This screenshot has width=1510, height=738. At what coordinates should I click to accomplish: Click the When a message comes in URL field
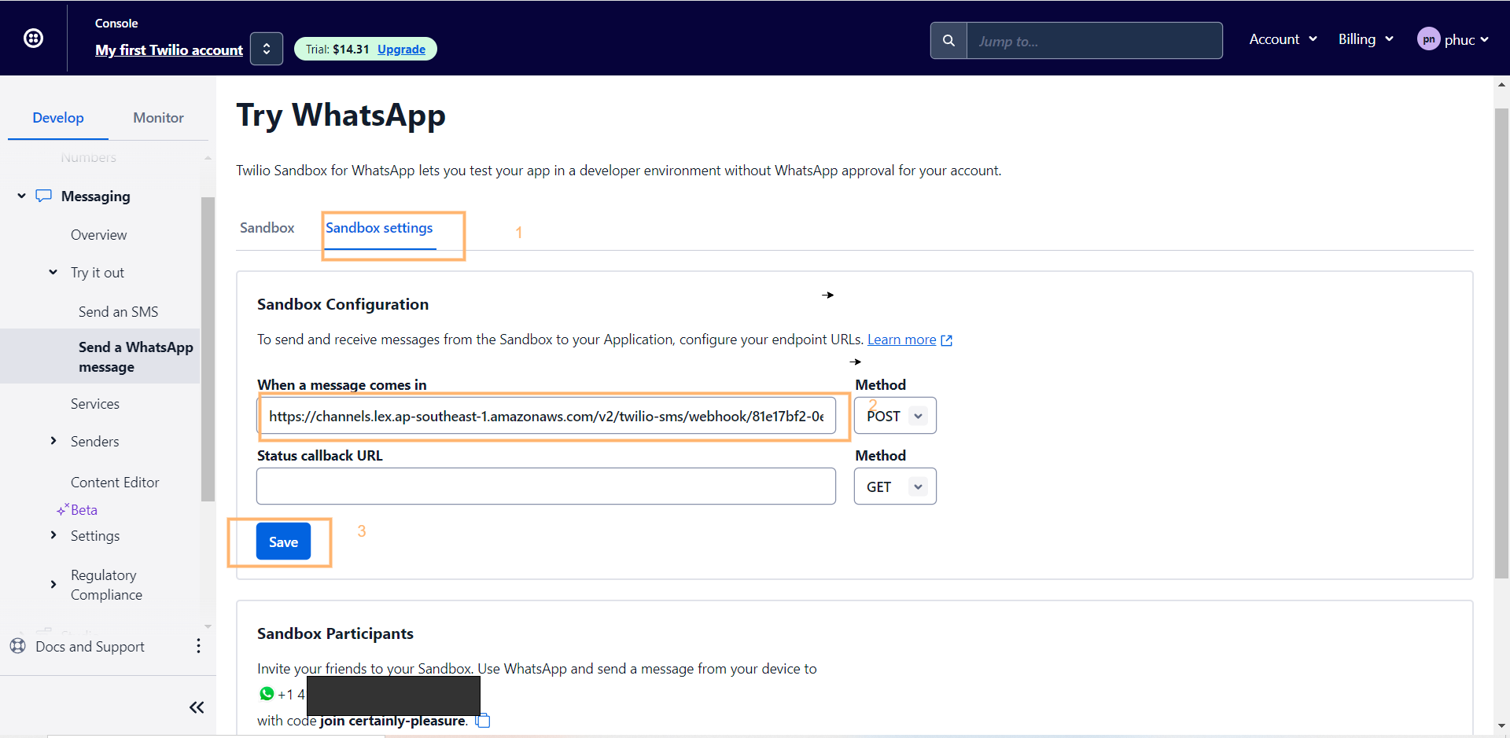pyautogui.click(x=546, y=416)
